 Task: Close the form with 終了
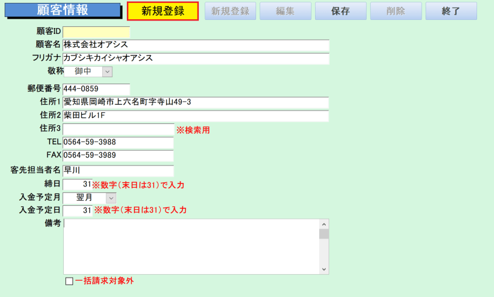pyautogui.click(x=451, y=11)
